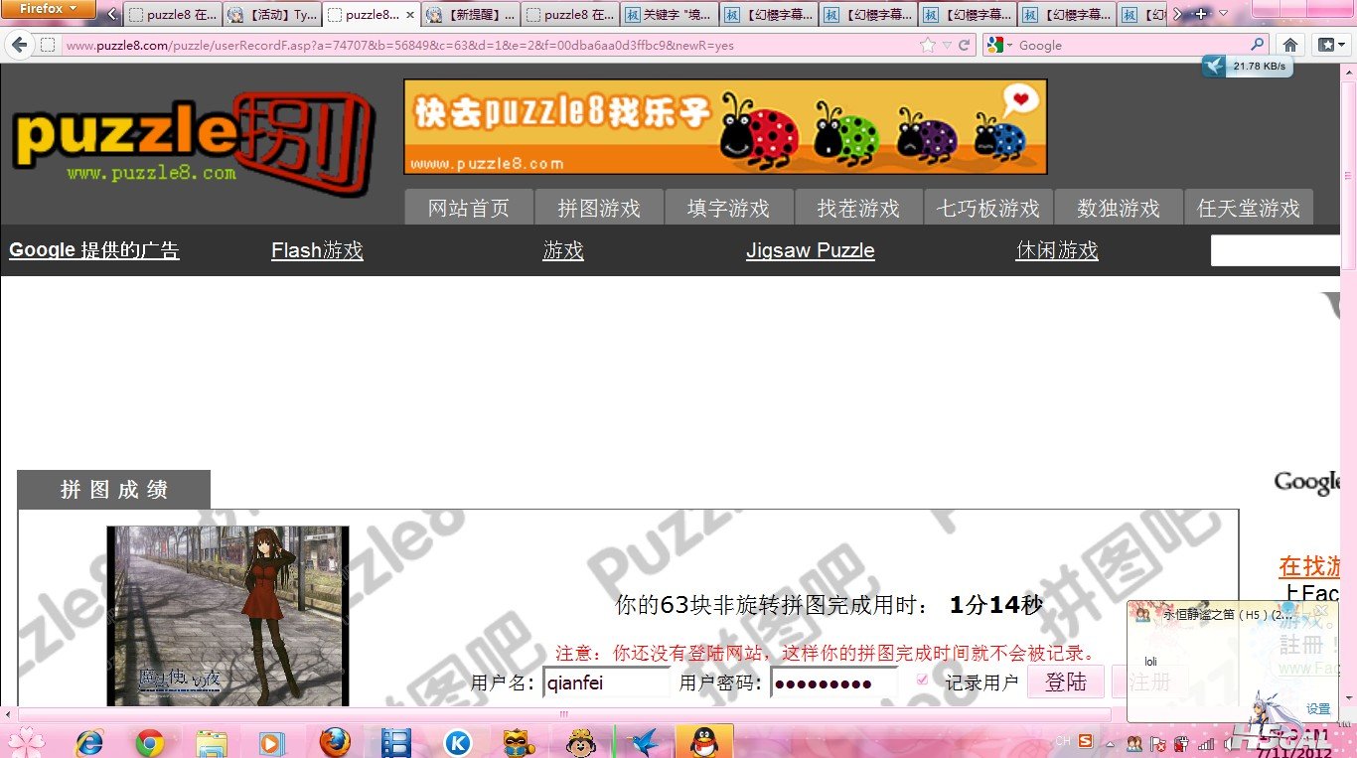The image size is (1357, 758).
Task: Toggle the 记录用户 remember checkbox
Action: tap(922, 680)
